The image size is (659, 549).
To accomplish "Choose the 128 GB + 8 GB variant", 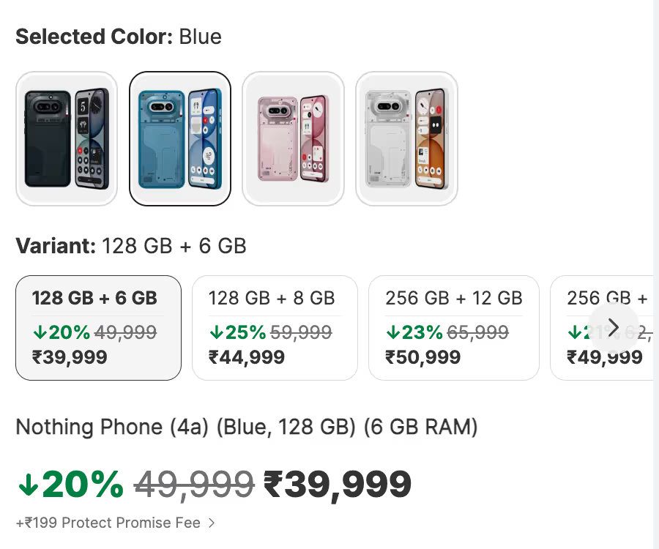I will 275,328.
